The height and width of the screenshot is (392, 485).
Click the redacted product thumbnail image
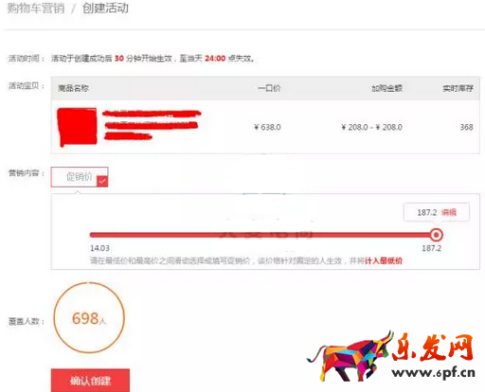(77, 127)
